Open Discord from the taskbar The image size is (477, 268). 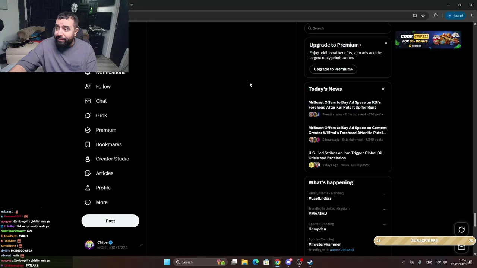(288, 262)
